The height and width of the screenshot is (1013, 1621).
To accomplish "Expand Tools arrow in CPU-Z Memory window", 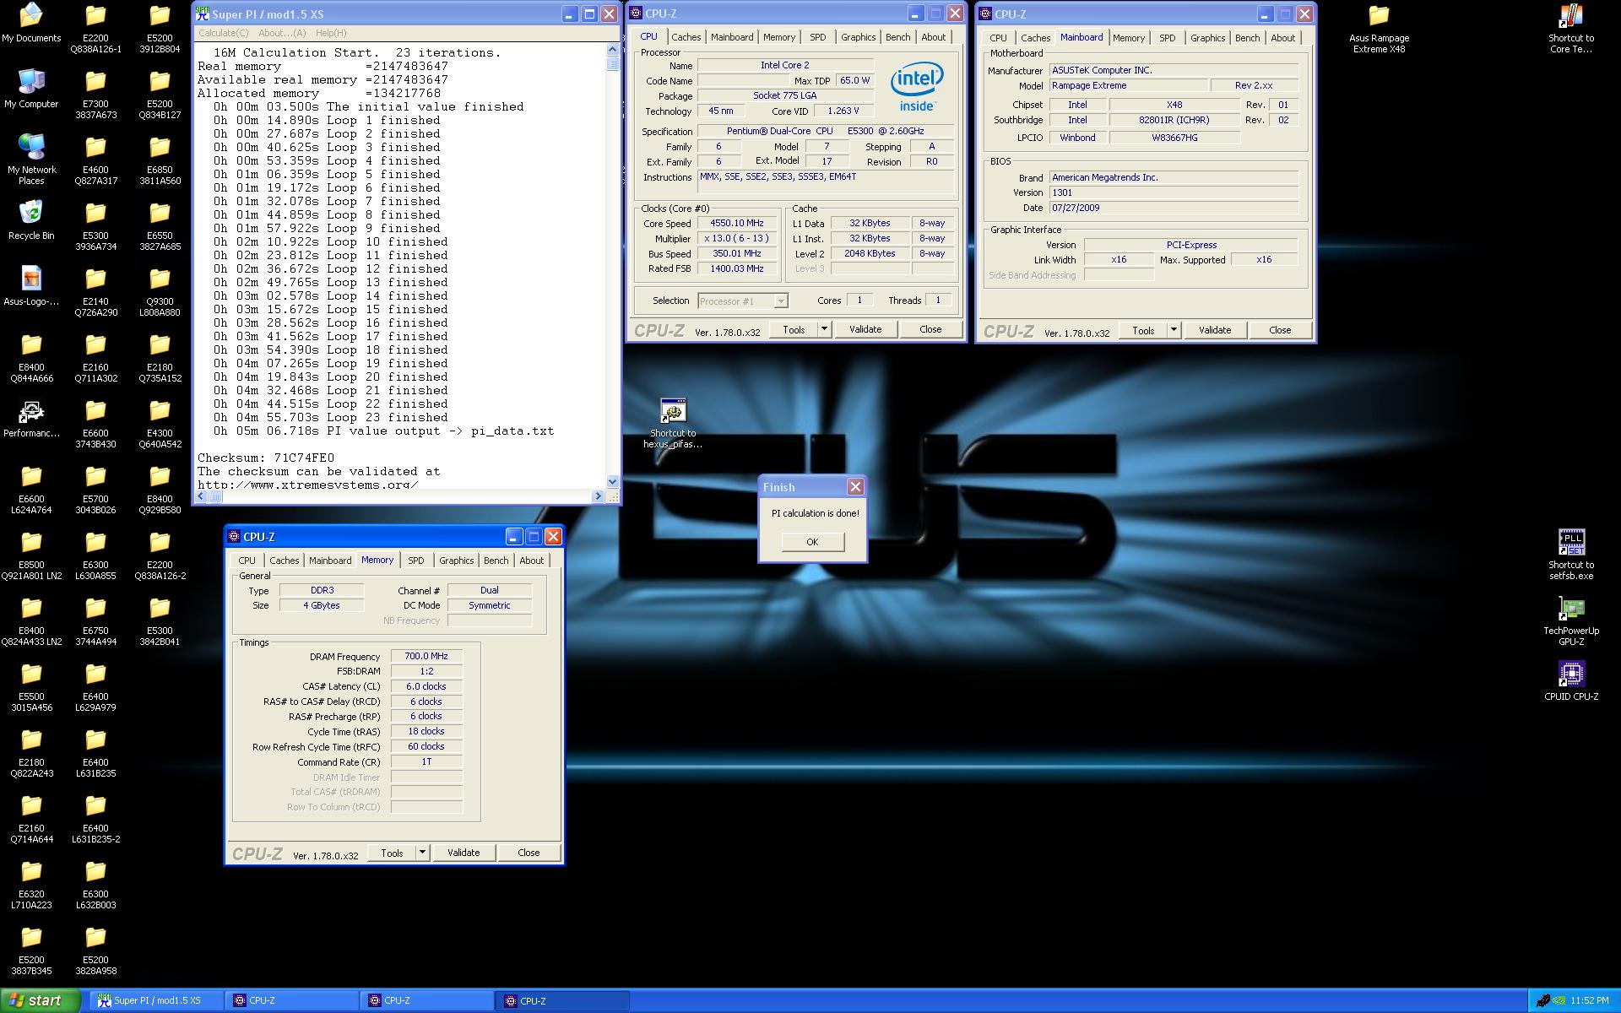I will (x=422, y=853).
